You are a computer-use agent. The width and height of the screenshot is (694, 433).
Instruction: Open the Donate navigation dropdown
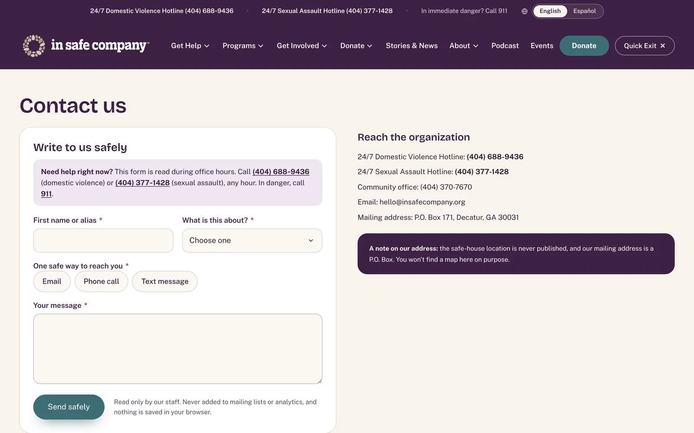click(x=356, y=45)
